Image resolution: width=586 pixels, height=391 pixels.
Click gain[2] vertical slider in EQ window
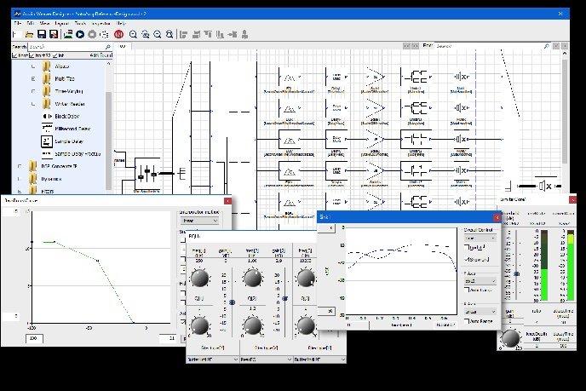pos(285,298)
